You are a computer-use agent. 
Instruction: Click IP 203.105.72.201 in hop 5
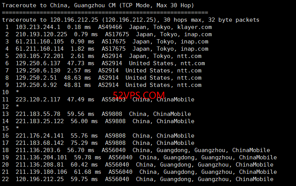(40, 56)
